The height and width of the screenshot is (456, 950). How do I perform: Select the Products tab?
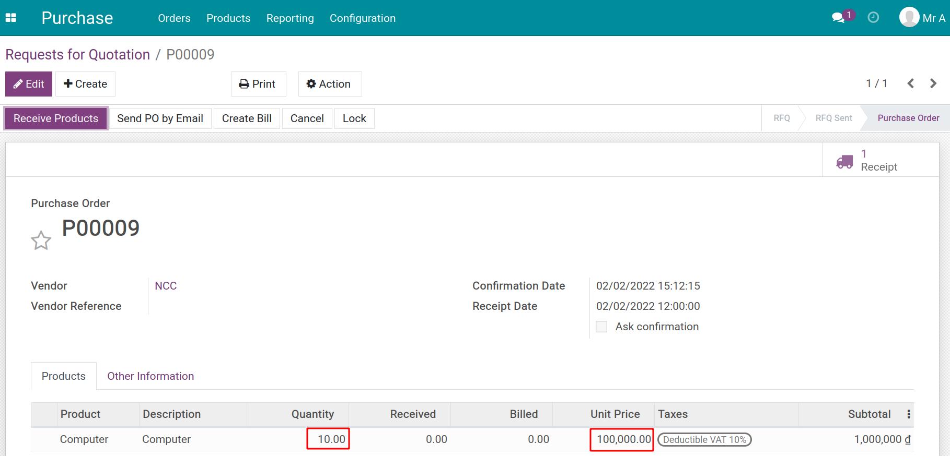click(64, 376)
